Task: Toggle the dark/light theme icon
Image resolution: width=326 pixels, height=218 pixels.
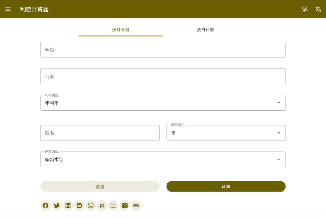Action: [x=304, y=9]
